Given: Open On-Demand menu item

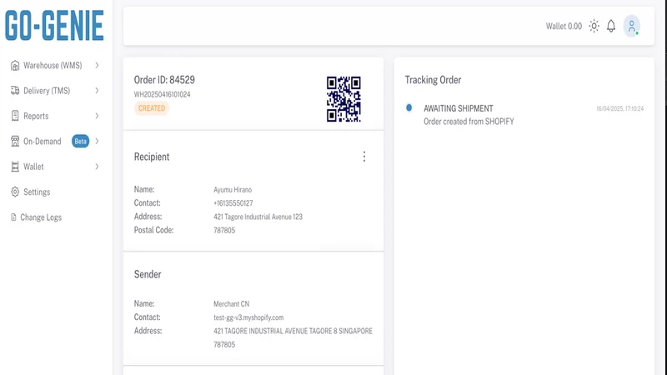Looking at the screenshot, I should click(55, 141).
